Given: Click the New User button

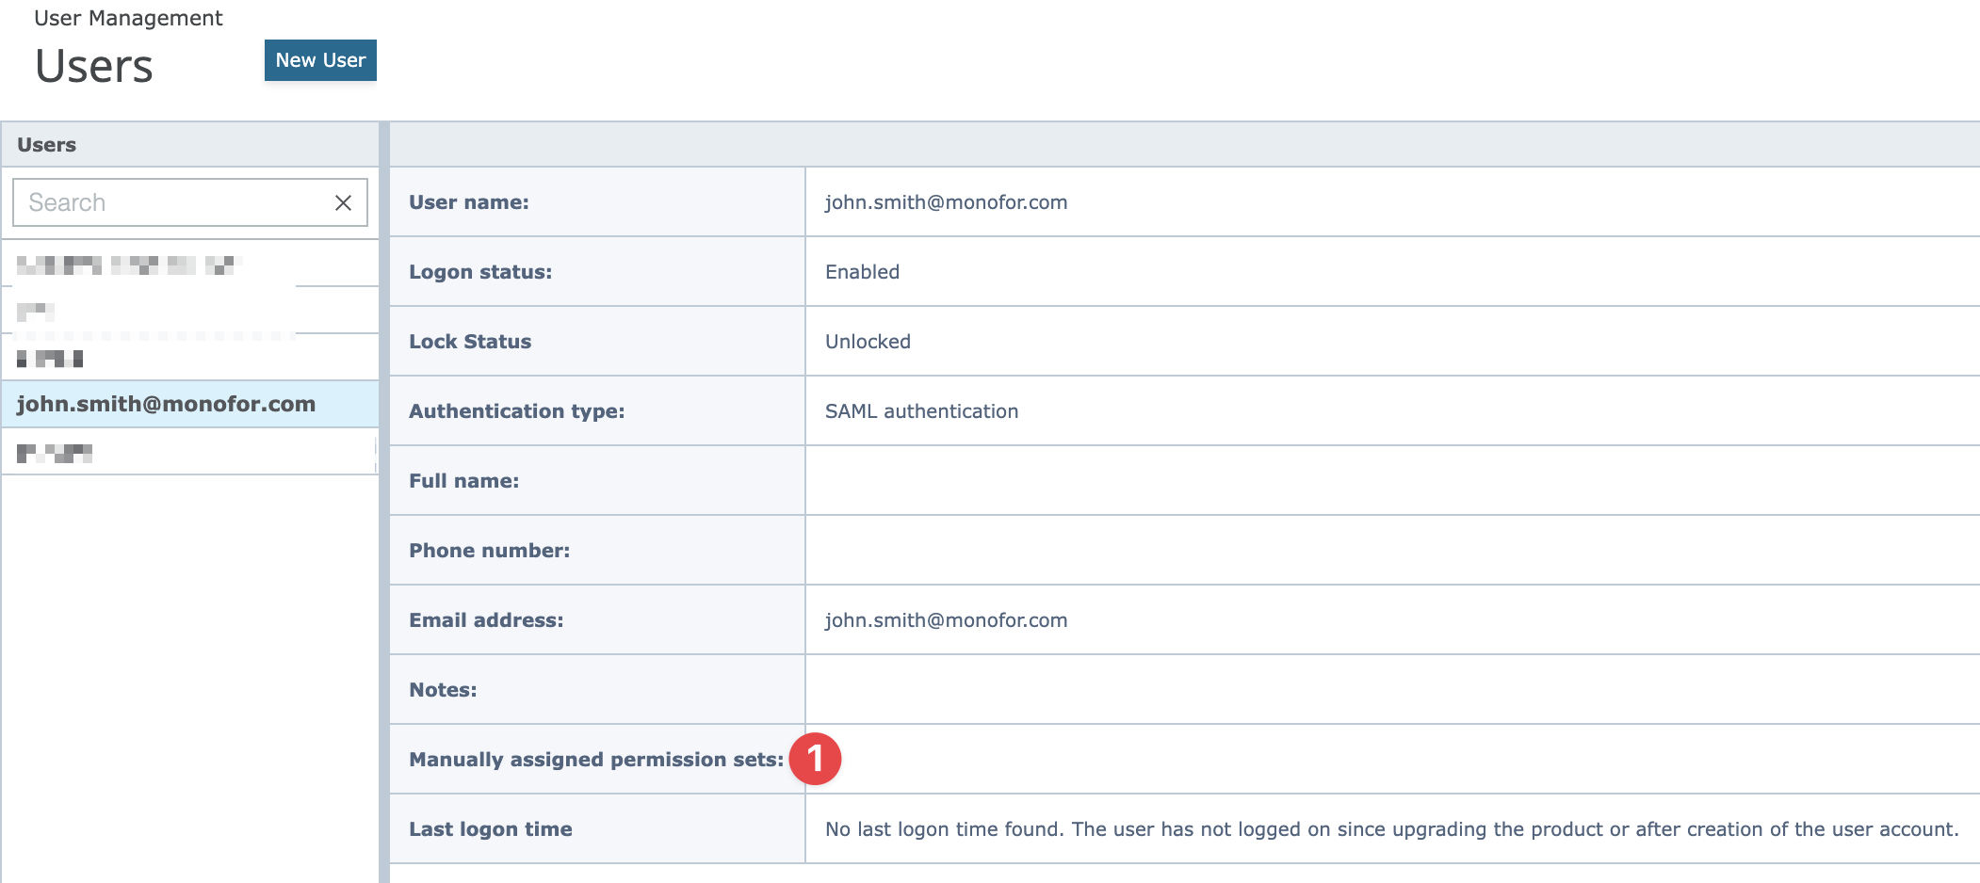Looking at the screenshot, I should point(319,59).
